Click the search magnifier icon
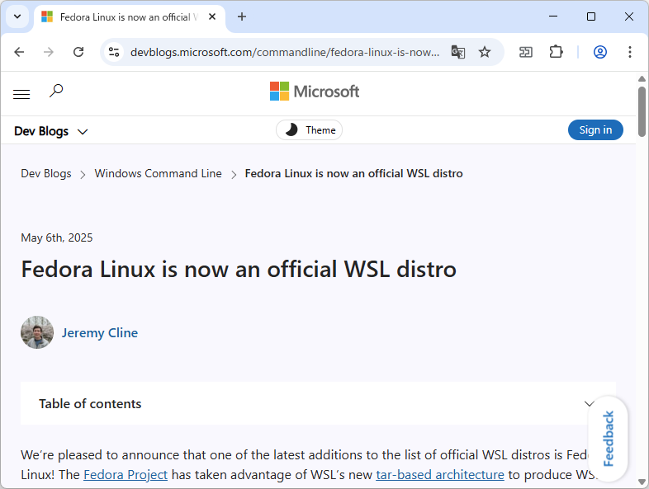 pos(56,91)
